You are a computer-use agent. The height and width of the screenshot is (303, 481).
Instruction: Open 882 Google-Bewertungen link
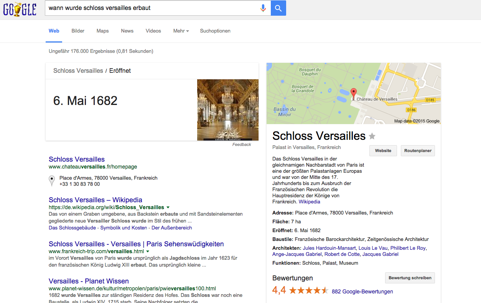362,292
